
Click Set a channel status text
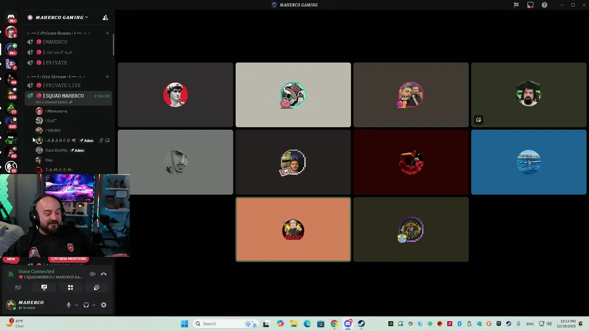click(52, 102)
